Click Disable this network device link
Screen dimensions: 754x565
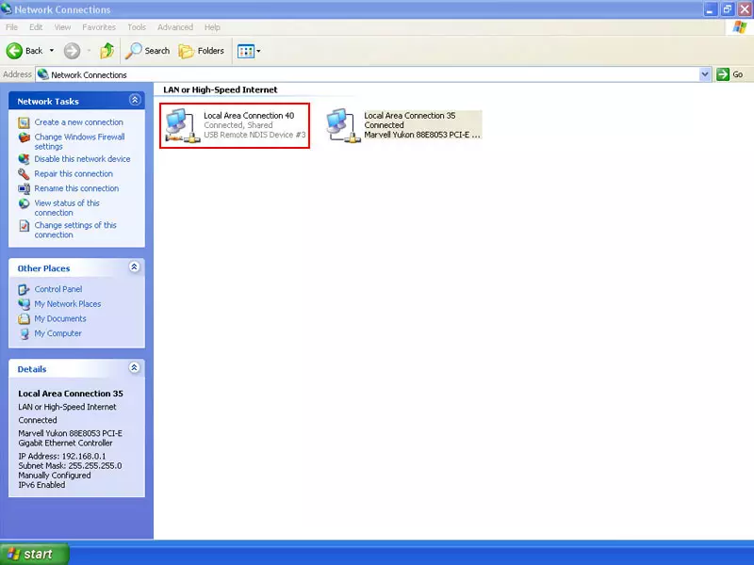[x=82, y=159]
